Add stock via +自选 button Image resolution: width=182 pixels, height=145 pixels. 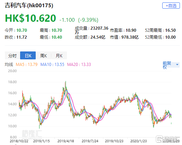(171, 6)
